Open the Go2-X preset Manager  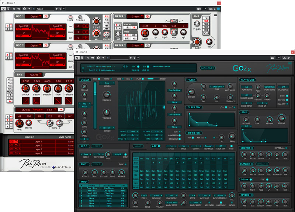[x=208, y=68]
